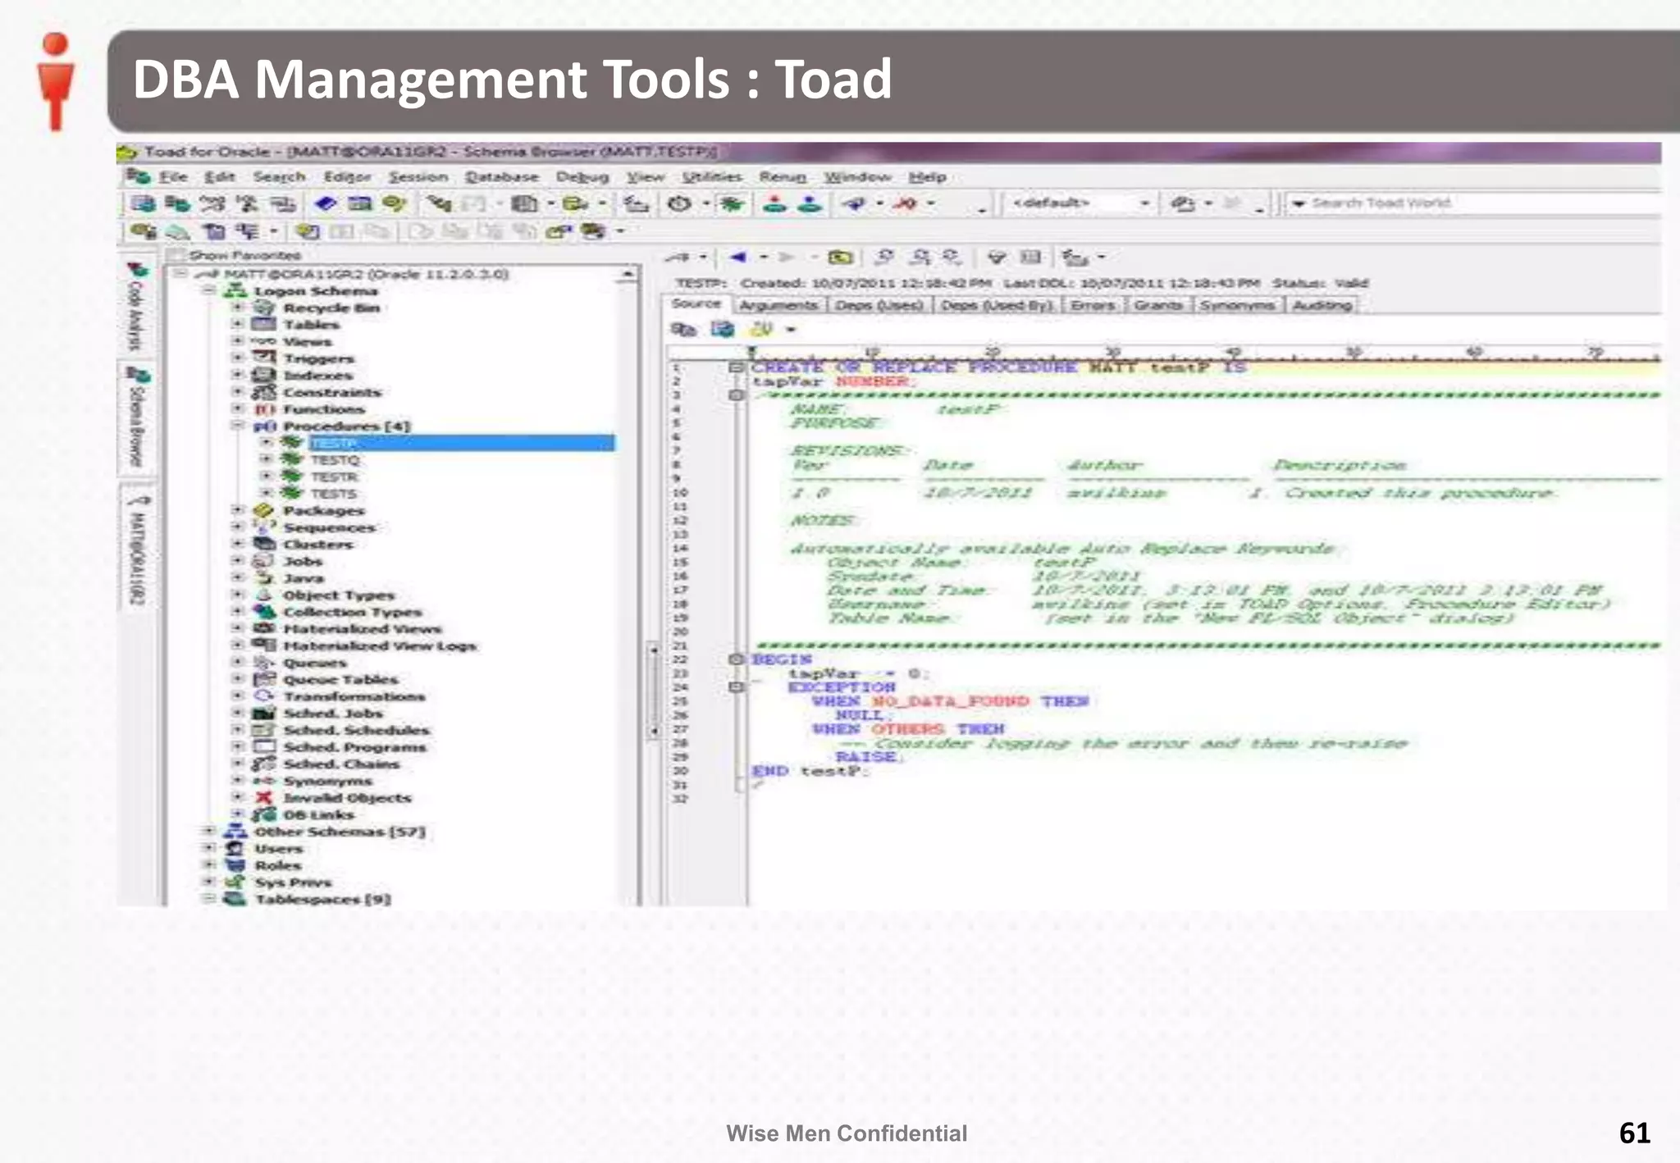Select the Synonyms tree item
This screenshot has width=1680, height=1163.
[x=327, y=780]
